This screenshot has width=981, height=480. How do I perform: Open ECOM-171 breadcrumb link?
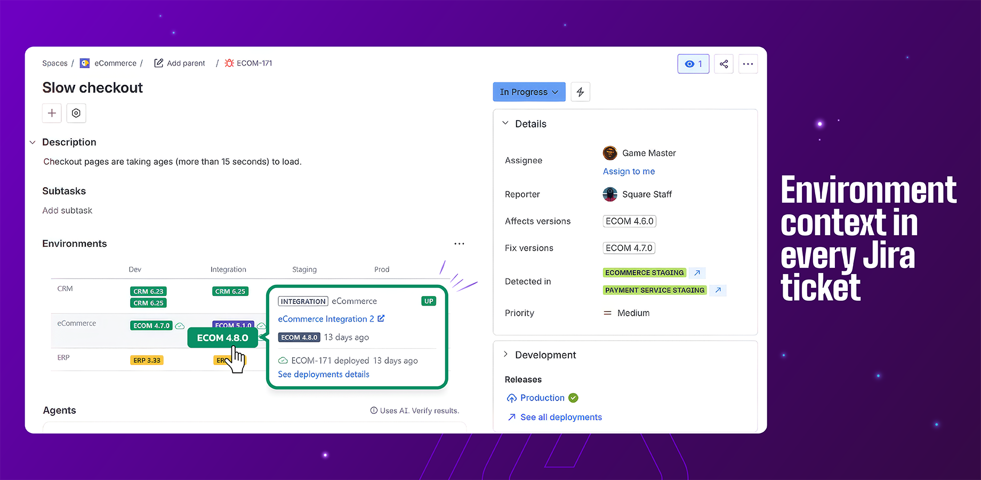(x=254, y=63)
